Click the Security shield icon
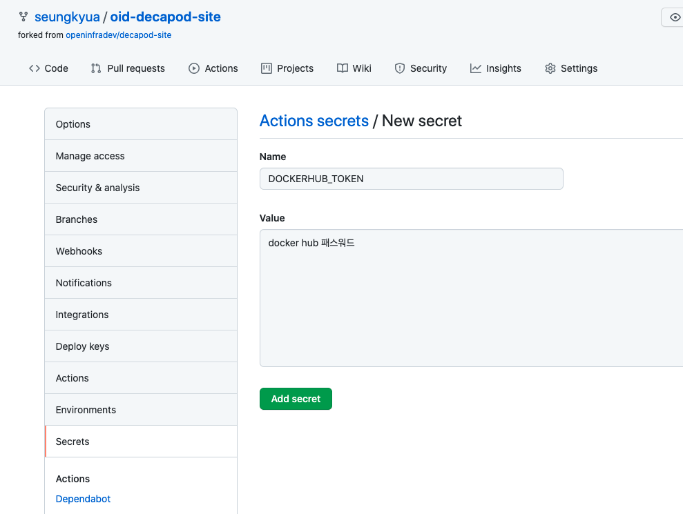This screenshot has height=514, width=683. 399,68
